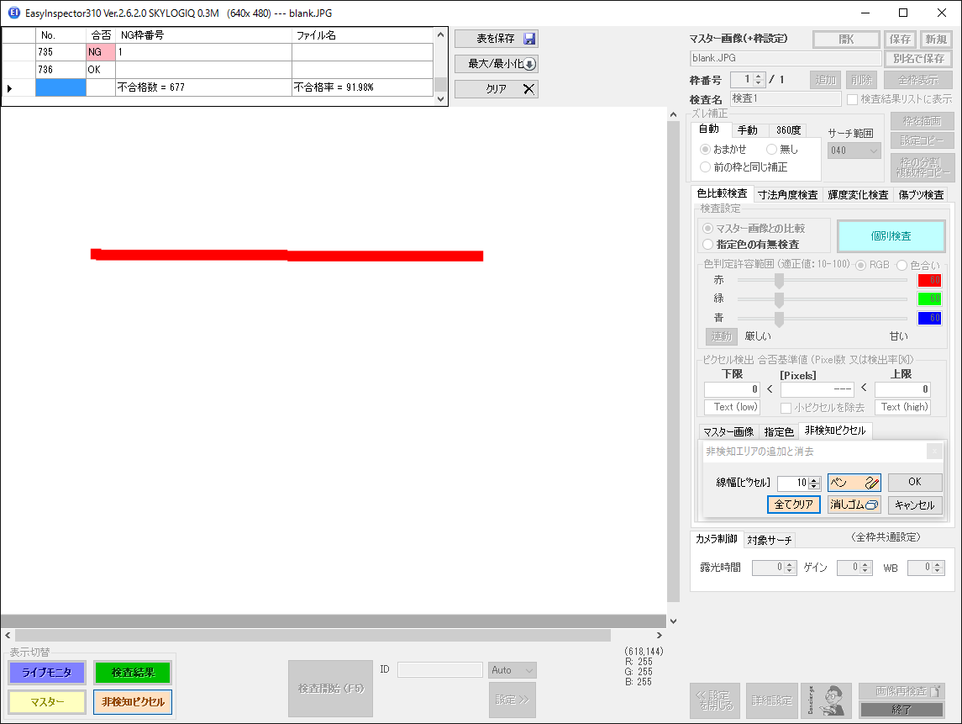This screenshot has width=962, height=724.
Task: Open the 手動 correction tab
Action: point(747,130)
